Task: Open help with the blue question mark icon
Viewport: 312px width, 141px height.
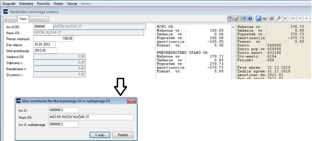Action: [250, 19]
